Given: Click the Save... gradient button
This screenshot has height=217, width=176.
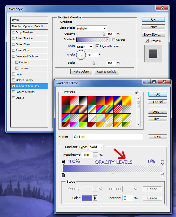Looking at the screenshot, I should tap(158, 119).
